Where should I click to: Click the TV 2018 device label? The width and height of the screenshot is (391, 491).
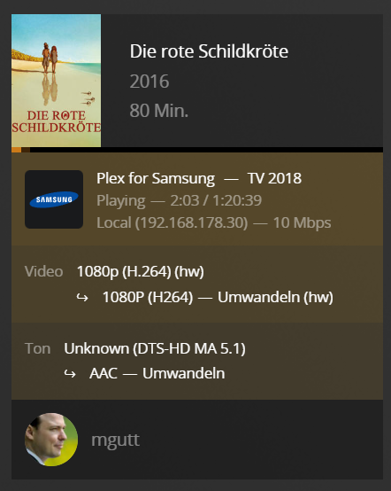(274, 178)
